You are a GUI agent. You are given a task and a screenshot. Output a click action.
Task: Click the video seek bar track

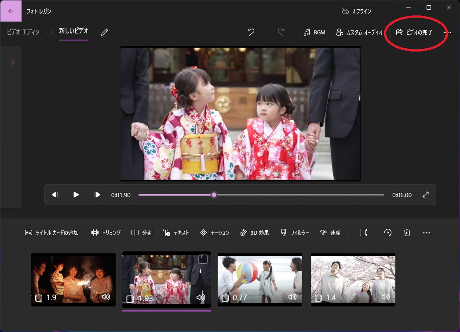pos(299,195)
